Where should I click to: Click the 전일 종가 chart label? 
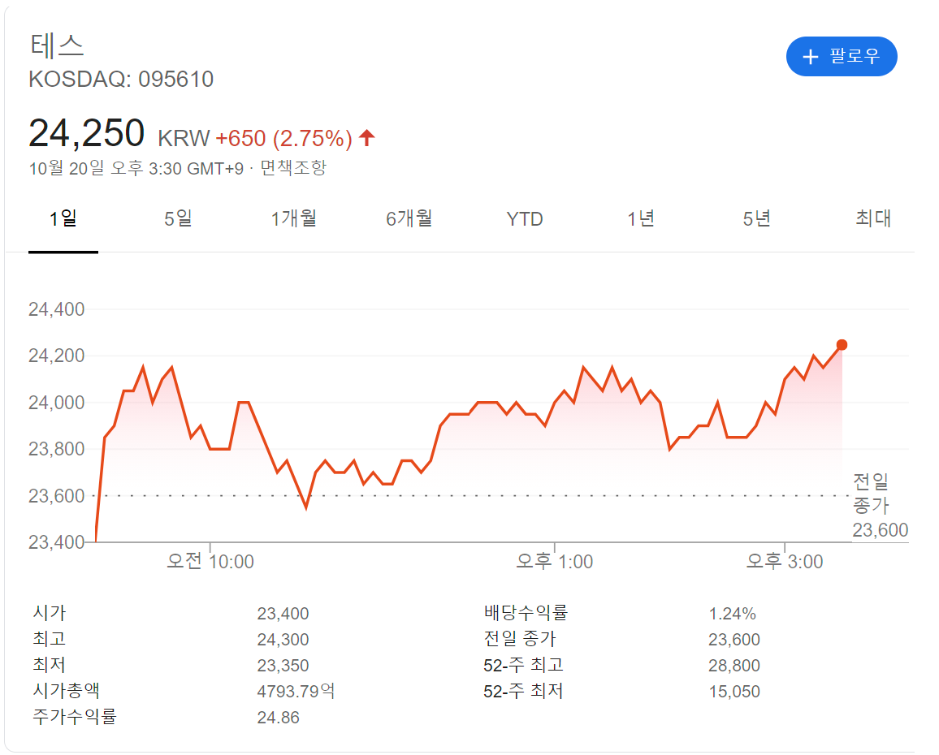coord(871,494)
